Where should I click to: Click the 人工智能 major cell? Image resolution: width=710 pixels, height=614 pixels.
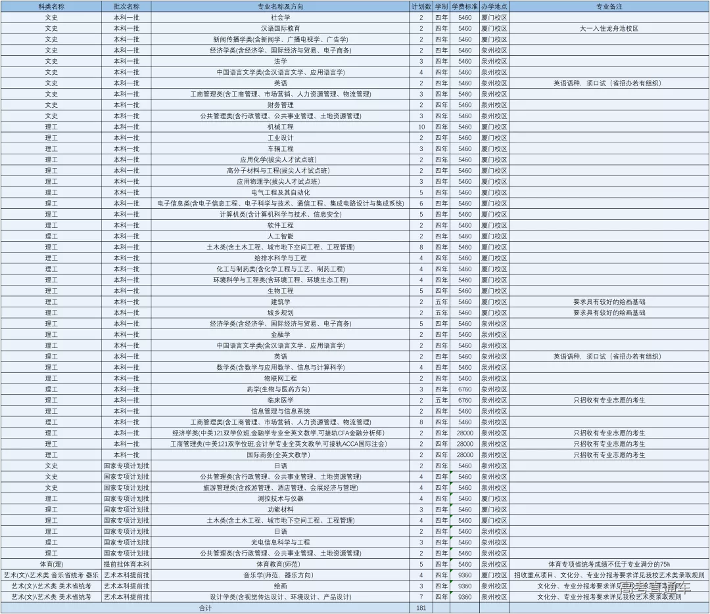tap(280, 236)
